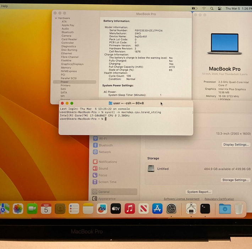Select Controller in hardware list

[67, 43]
